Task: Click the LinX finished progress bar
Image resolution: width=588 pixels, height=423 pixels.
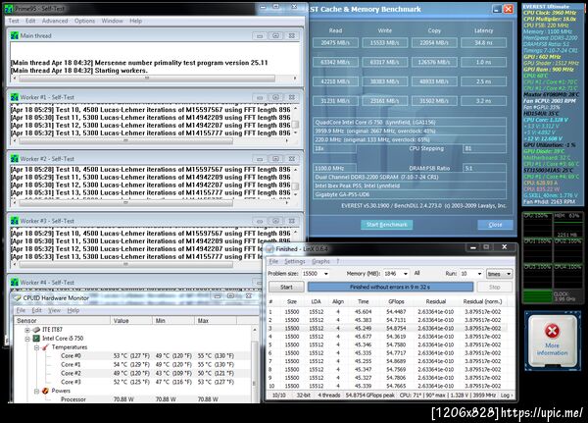Action: (390, 287)
